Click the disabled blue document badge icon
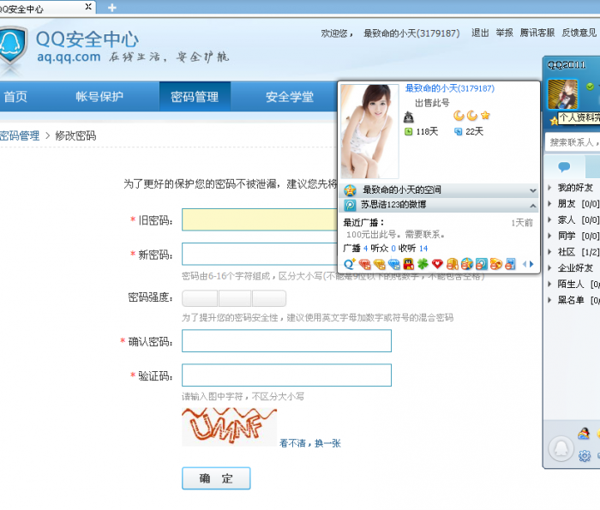The width and height of the screenshot is (600, 510). tap(511, 264)
